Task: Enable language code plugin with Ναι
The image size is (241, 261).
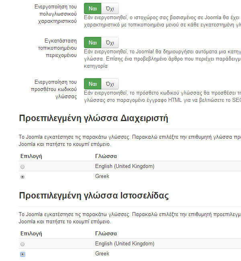Action: pyautogui.click(x=92, y=84)
